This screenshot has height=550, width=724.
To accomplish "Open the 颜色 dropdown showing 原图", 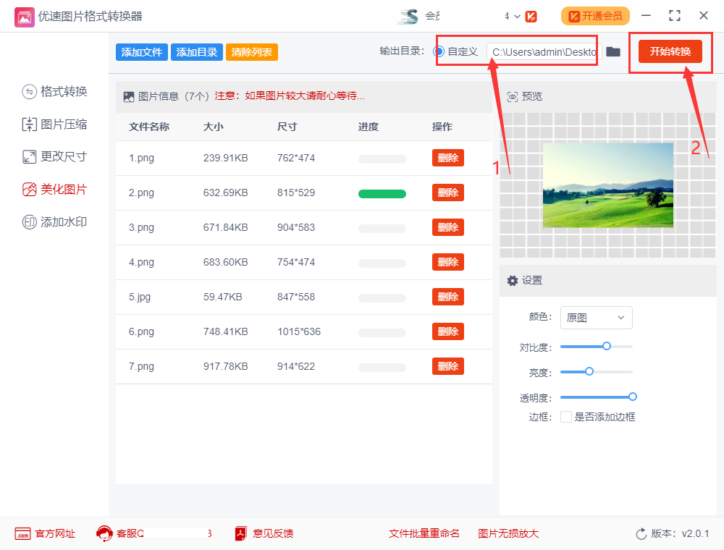I will pos(596,318).
